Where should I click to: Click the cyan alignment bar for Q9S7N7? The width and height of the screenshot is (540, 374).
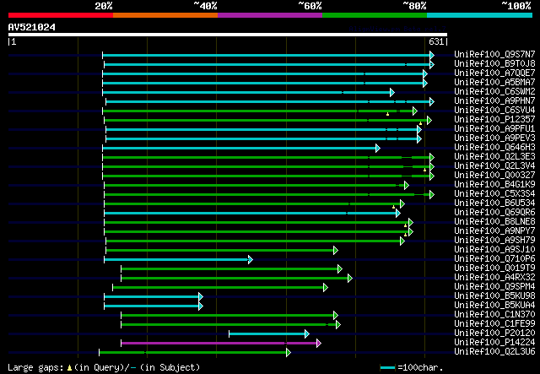coord(267,55)
